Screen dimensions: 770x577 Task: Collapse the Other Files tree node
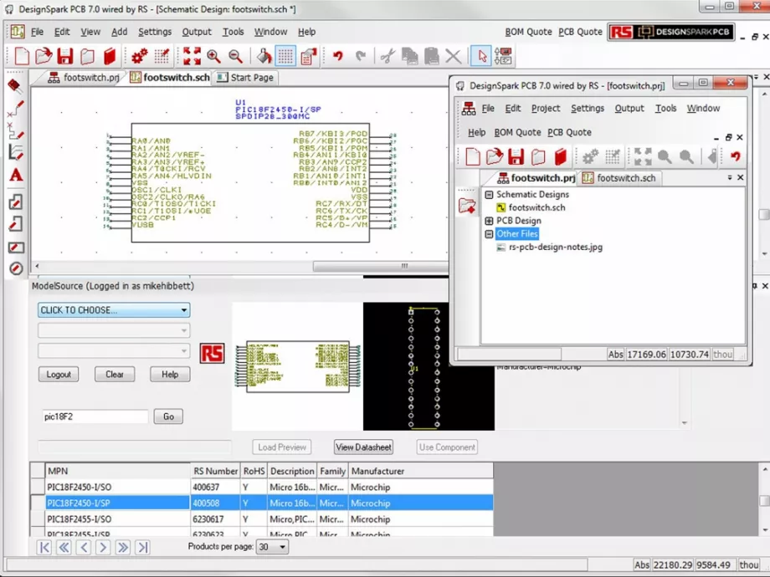[x=489, y=234]
